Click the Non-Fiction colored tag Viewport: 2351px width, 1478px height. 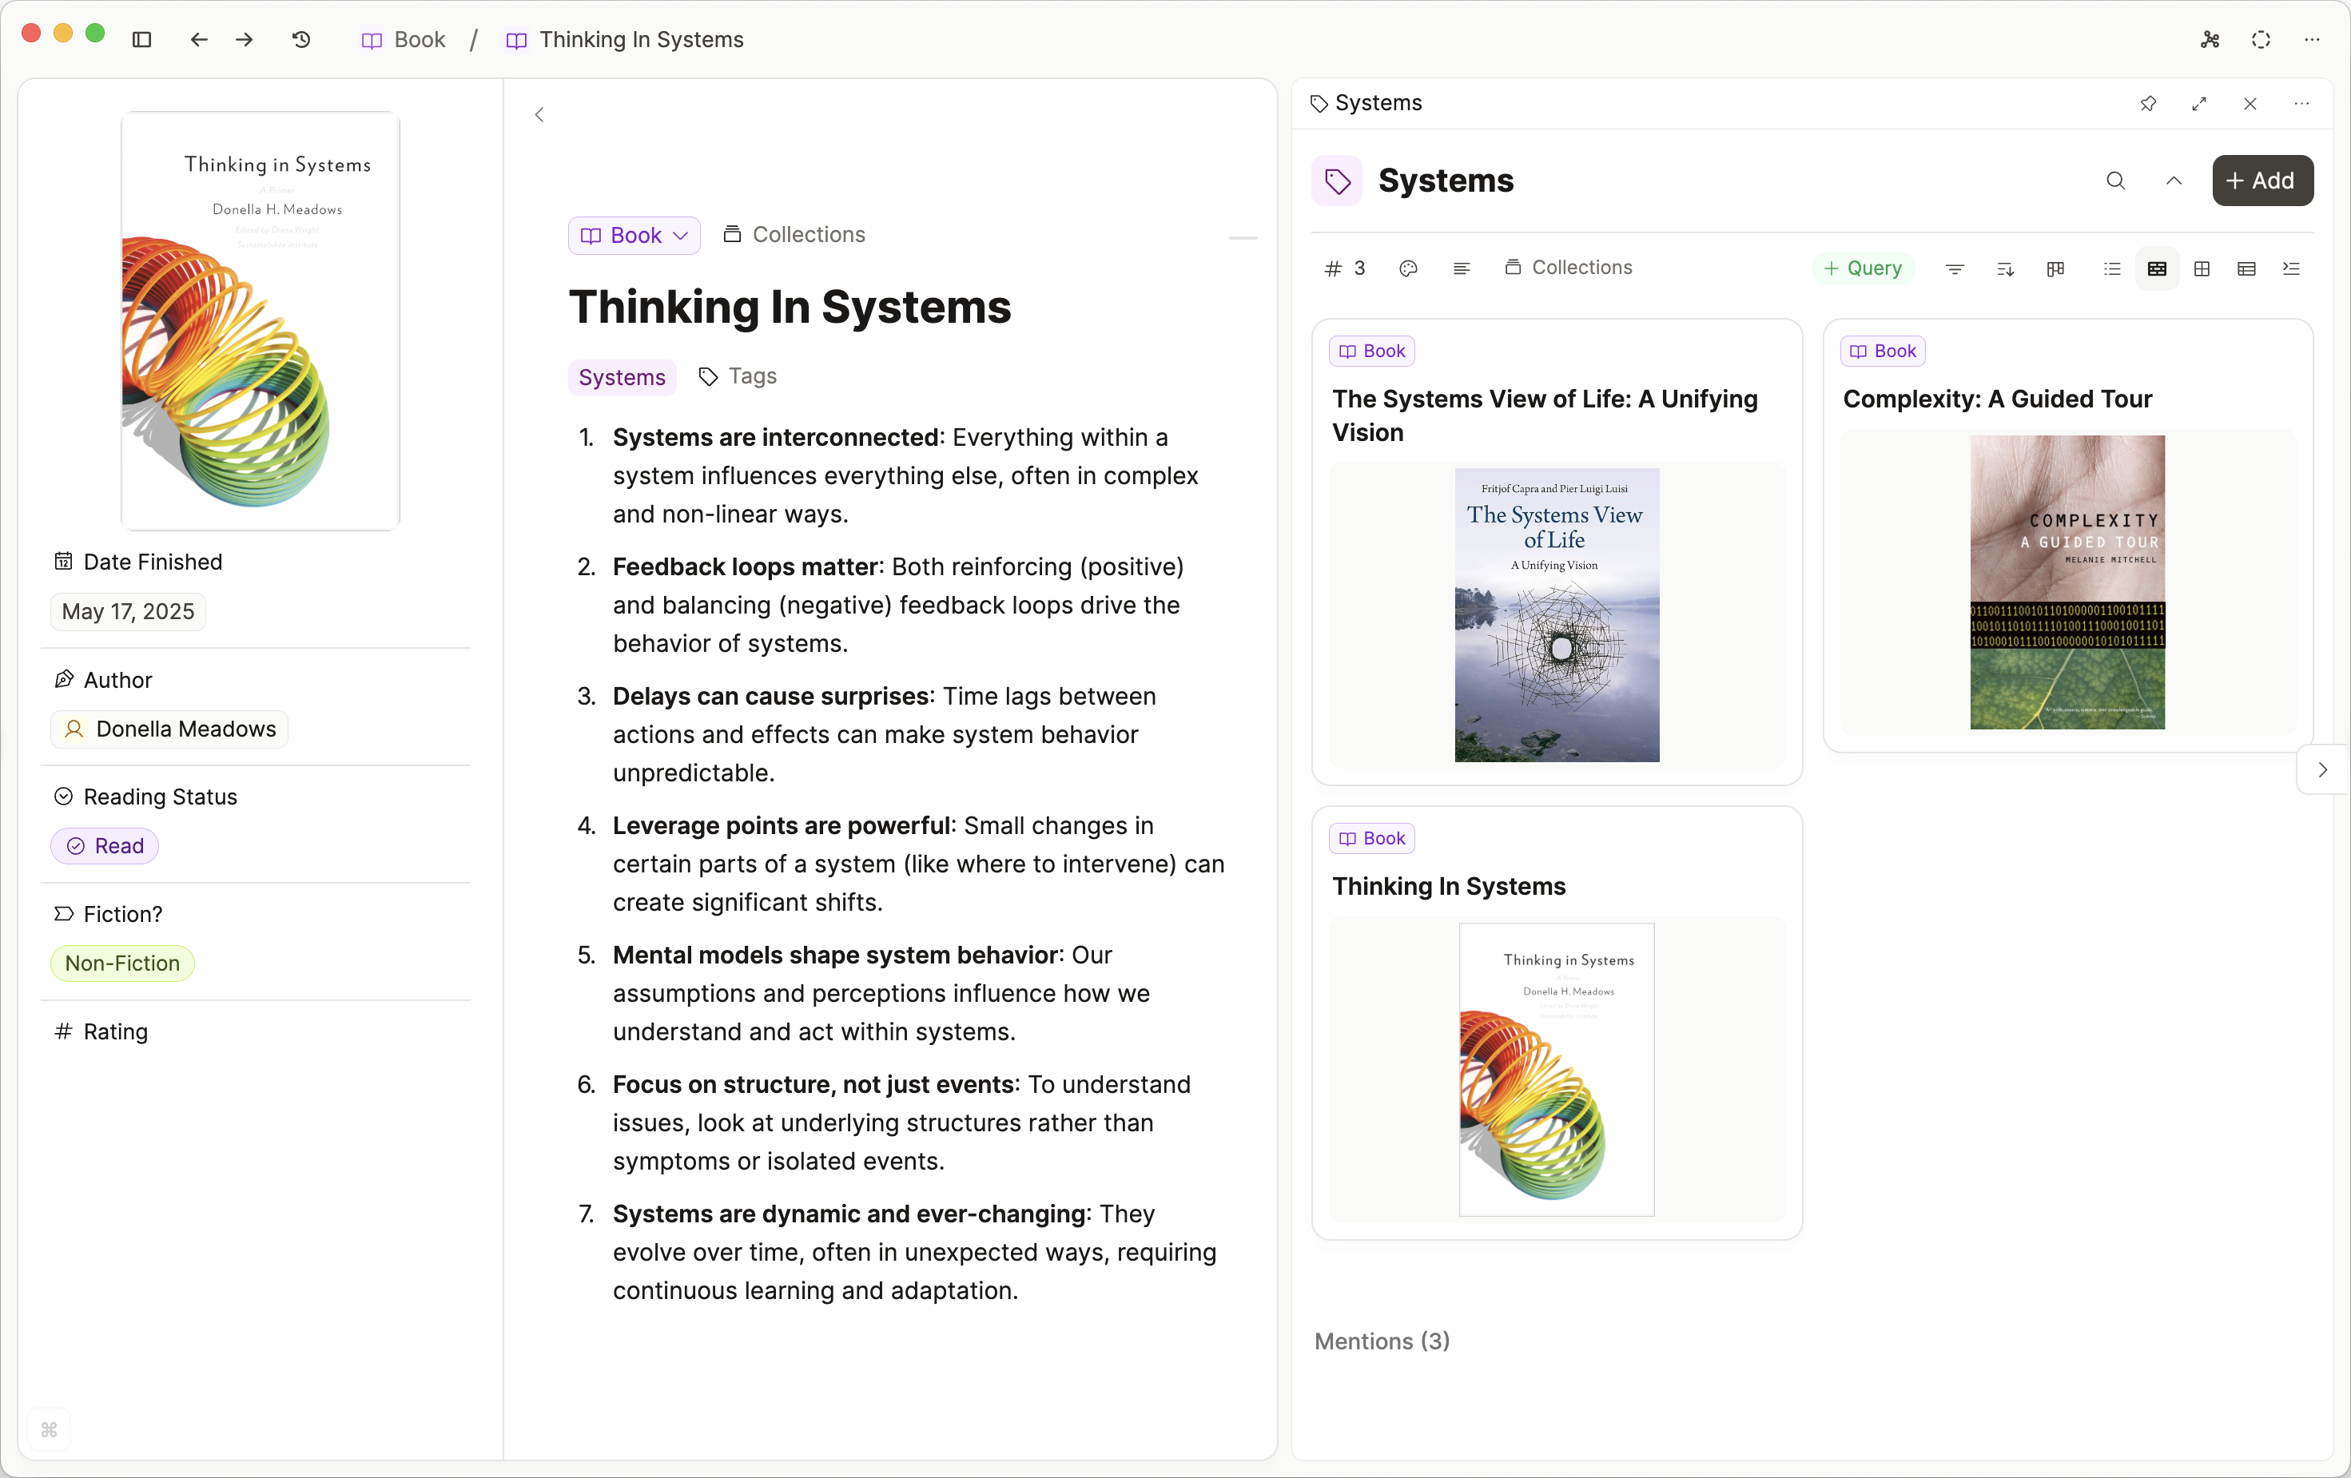click(122, 963)
